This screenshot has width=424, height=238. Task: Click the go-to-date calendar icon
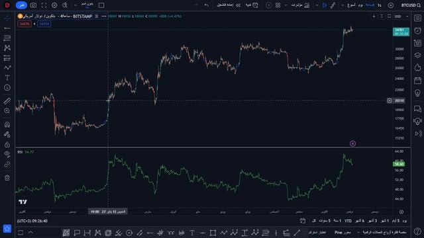tap(303, 221)
